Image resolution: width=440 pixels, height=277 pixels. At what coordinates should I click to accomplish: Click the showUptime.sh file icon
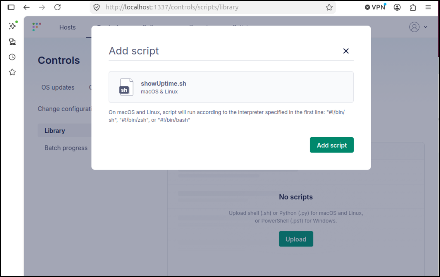pos(126,87)
